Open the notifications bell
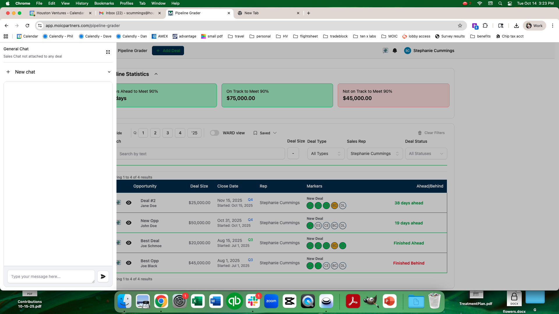The height and width of the screenshot is (314, 559). (395, 51)
